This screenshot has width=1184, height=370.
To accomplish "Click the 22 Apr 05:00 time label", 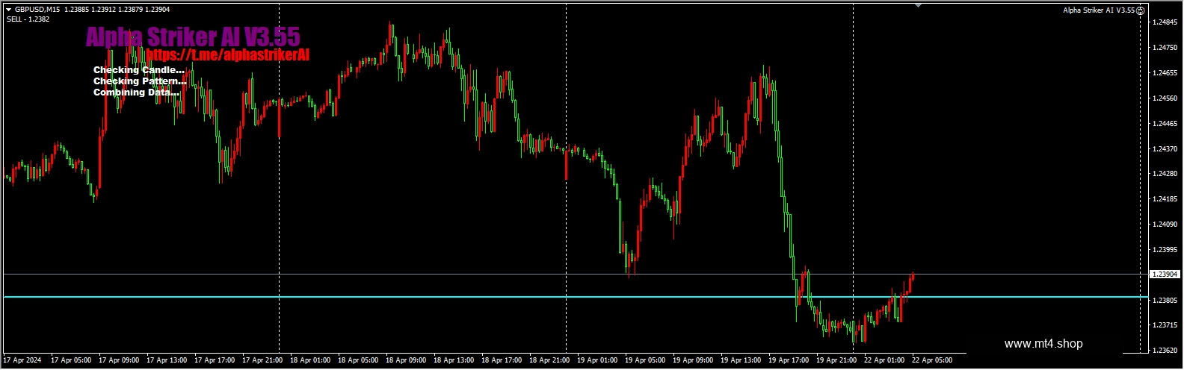I will click(x=933, y=360).
